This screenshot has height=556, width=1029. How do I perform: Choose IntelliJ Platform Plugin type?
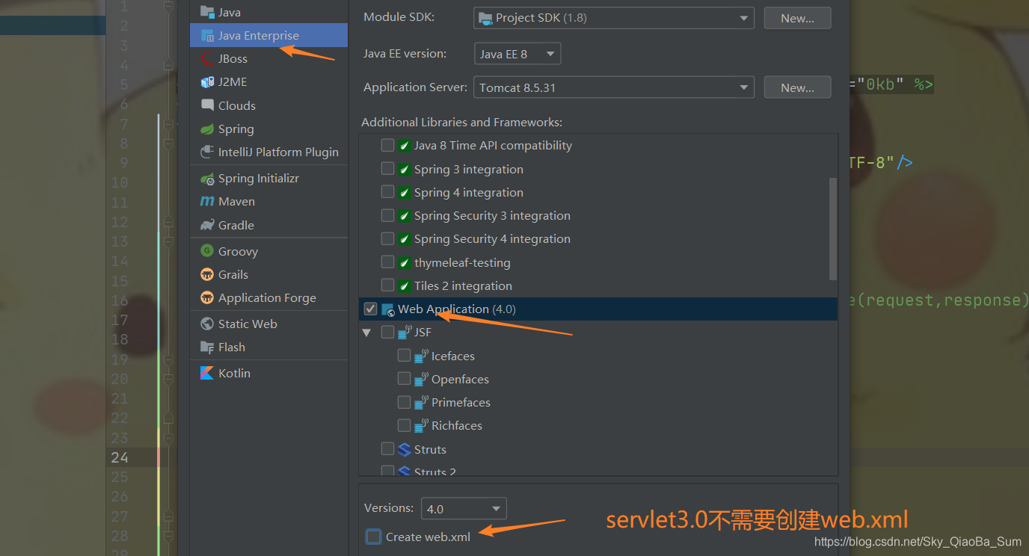(x=268, y=152)
